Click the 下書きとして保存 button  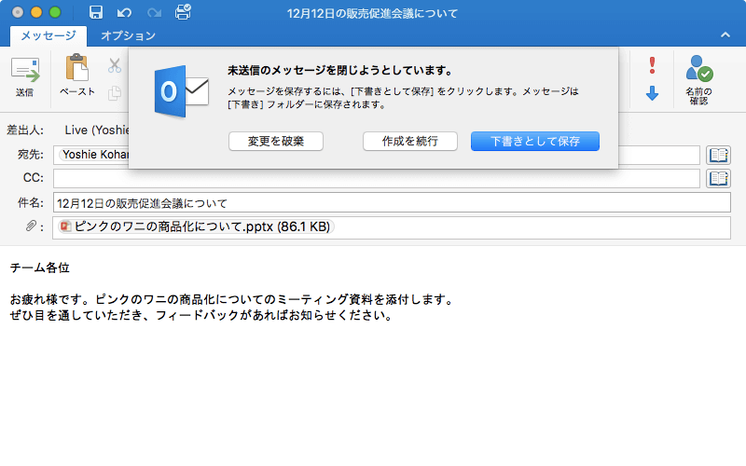(535, 142)
